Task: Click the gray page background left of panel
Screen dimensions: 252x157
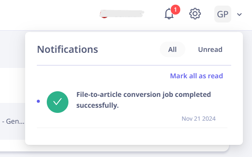Action: point(13,49)
